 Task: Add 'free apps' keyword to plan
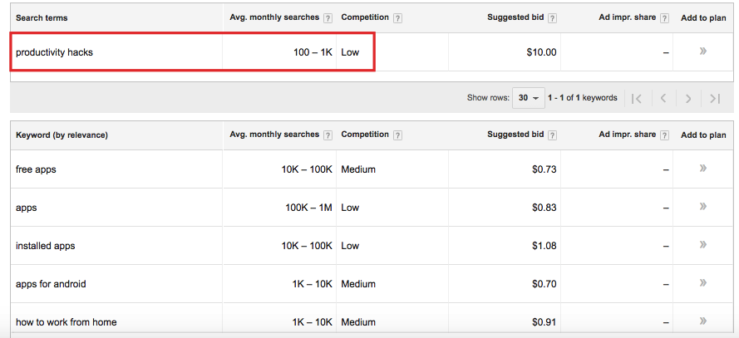pos(703,168)
